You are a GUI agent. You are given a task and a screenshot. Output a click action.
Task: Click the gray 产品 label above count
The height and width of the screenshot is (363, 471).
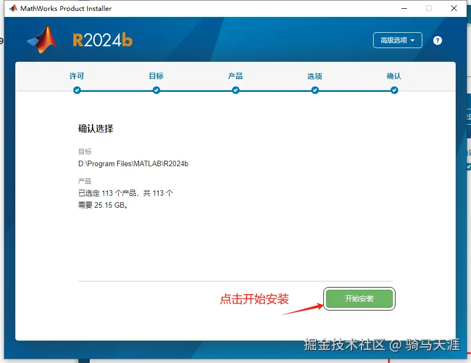85,181
